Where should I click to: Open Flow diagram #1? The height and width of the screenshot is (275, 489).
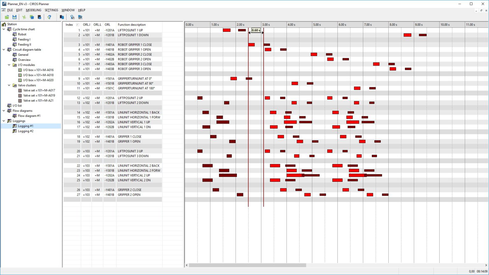(29, 116)
